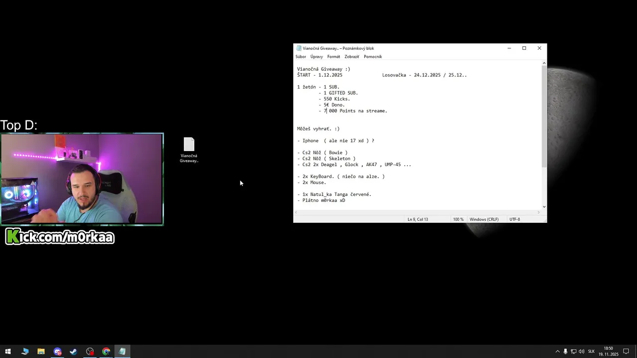Click the 'ŠTART - 1.12.2025' text

319,75
